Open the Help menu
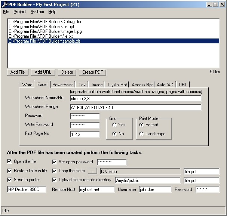 pos(52,12)
